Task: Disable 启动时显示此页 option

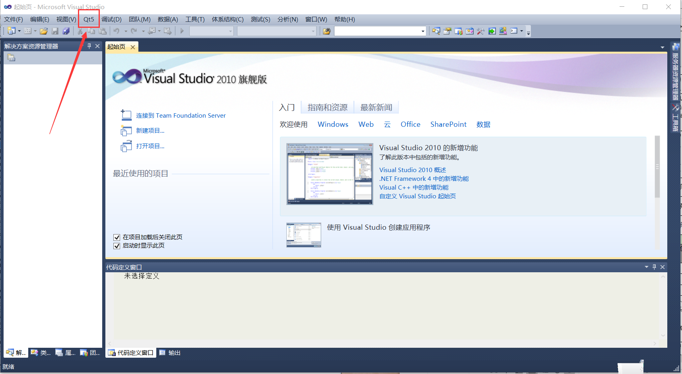Action: point(117,246)
